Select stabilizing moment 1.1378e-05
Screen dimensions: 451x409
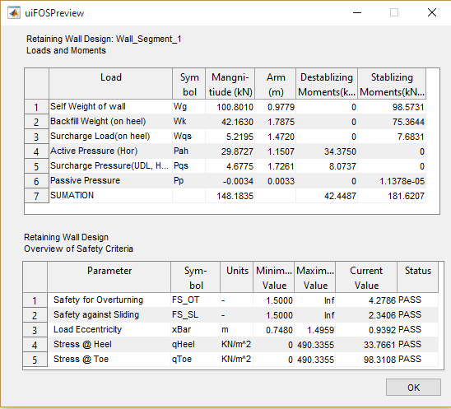(392, 181)
